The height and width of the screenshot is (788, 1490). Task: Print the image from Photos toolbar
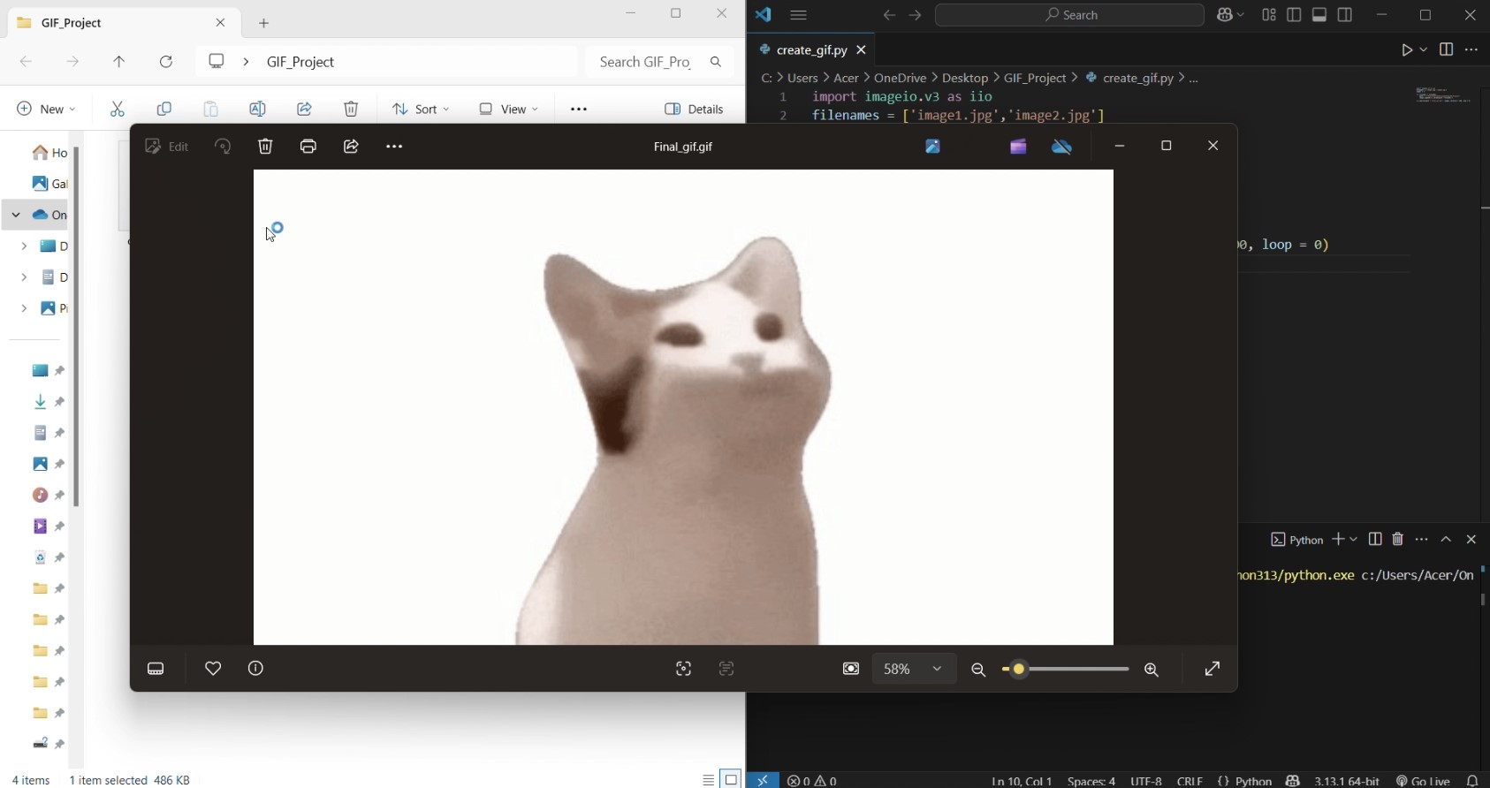coord(308,147)
